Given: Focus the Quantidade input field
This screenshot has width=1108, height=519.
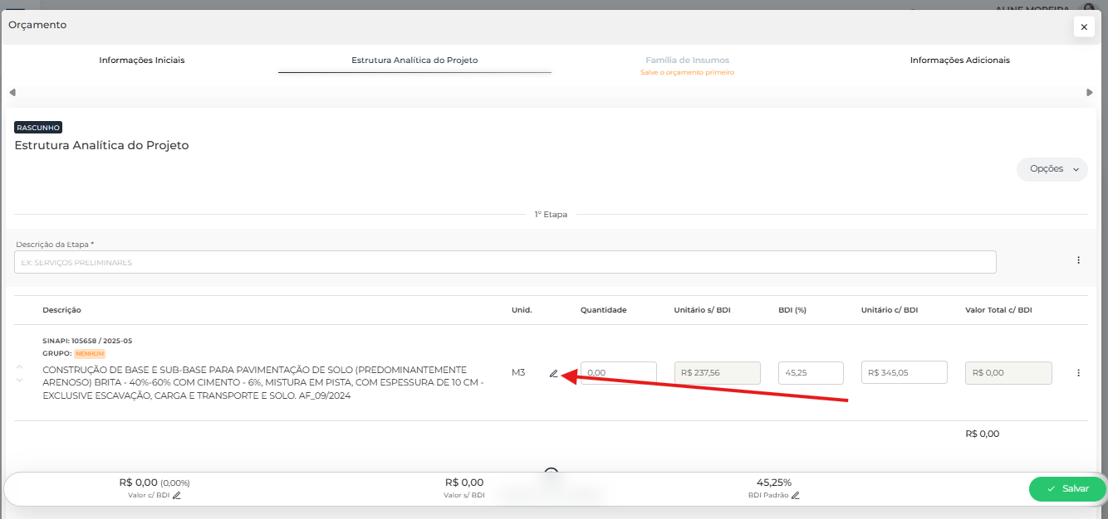Looking at the screenshot, I should point(618,373).
